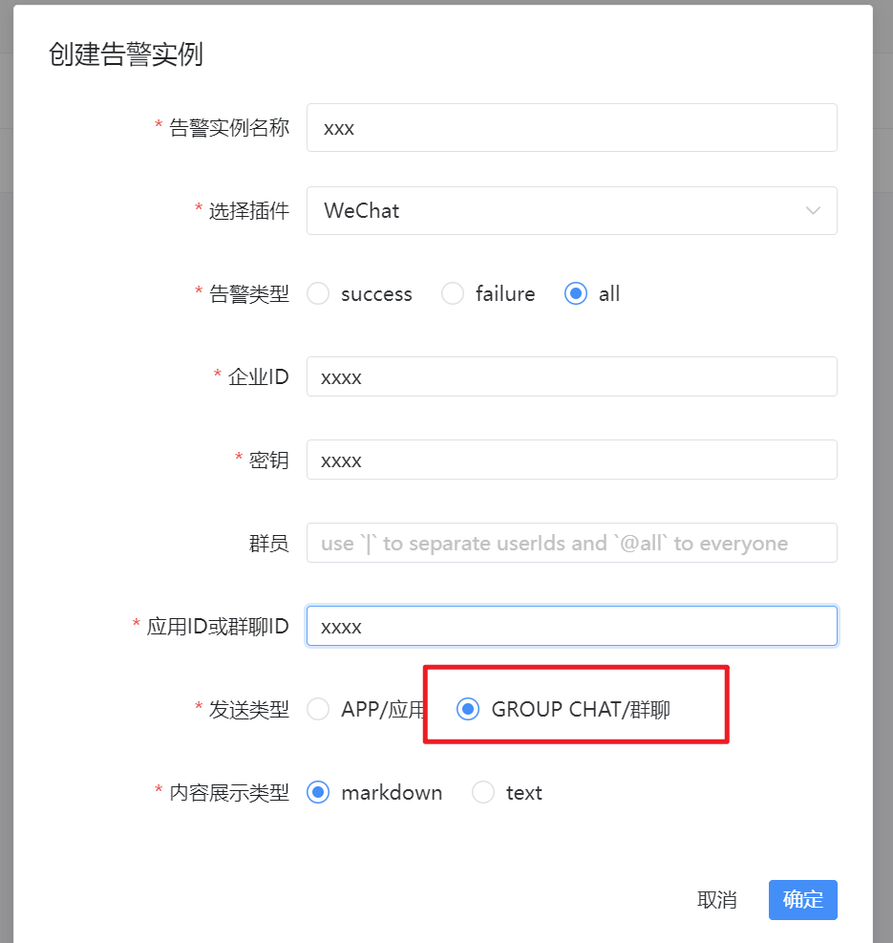Viewport: 893px width, 943px height.
Task: Select the failure alarm type radio
Action: coord(453,293)
